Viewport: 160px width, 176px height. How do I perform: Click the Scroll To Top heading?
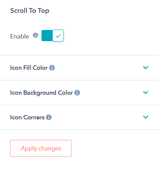point(30,11)
